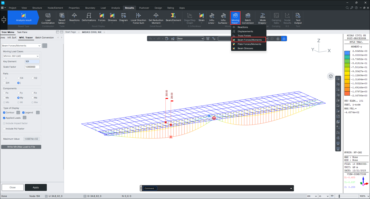Open the 100% zoom dropdown
Screen dimensions: 370x199
point(364,196)
